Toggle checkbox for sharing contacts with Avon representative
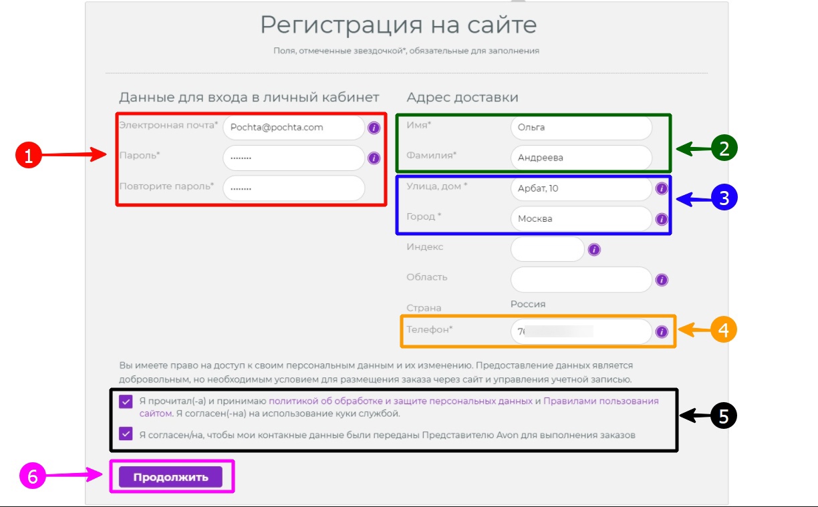This screenshot has height=507, width=818. [126, 434]
